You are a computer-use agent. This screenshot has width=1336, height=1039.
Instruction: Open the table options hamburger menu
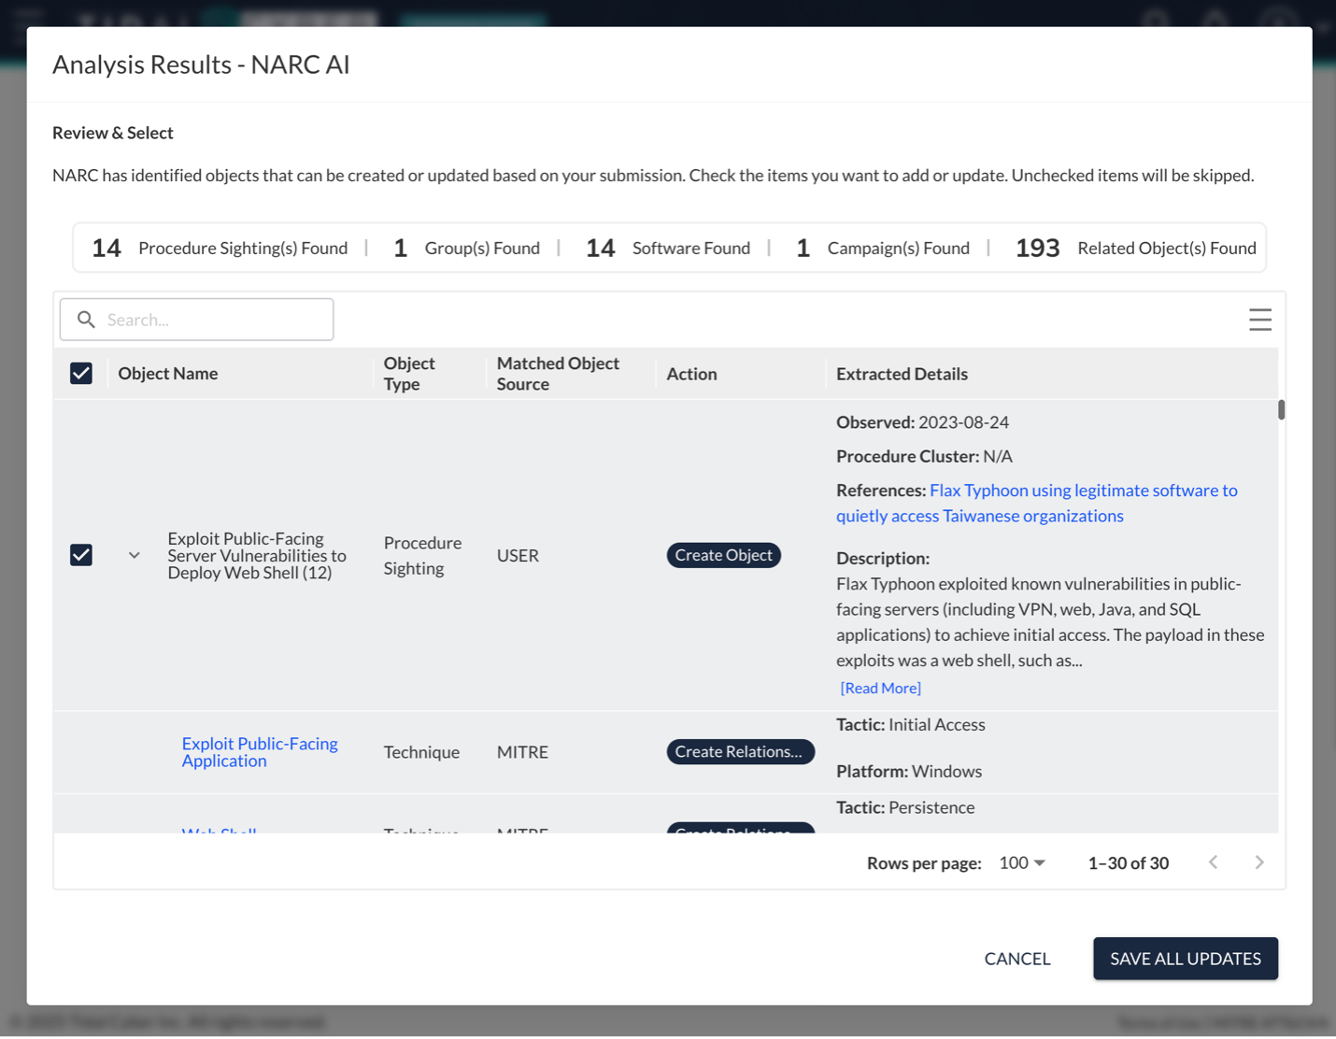point(1259,320)
